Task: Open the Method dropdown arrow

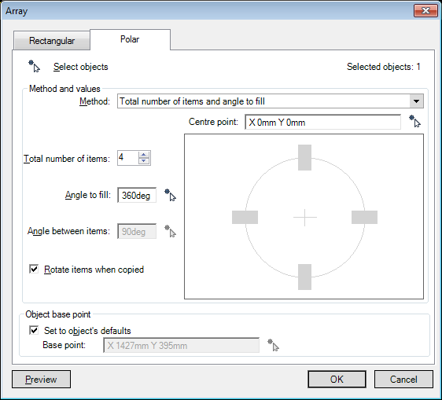Action: pyautogui.click(x=416, y=101)
